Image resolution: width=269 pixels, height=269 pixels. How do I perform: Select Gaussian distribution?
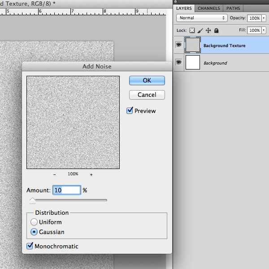pos(34,232)
